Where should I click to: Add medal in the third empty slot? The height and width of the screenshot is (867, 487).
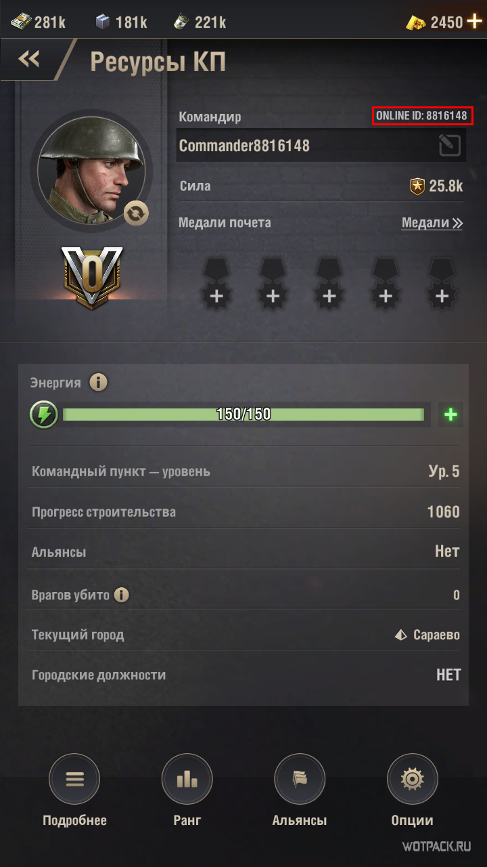[329, 284]
